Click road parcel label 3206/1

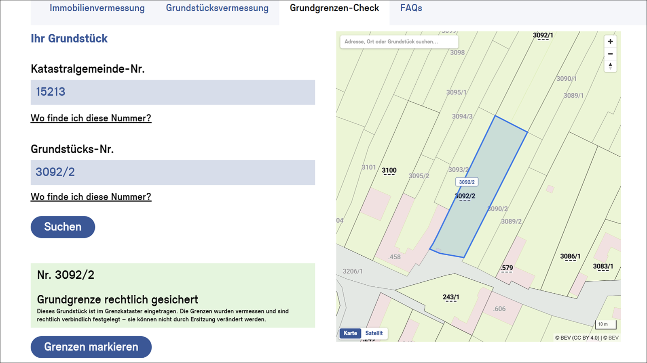353,271
